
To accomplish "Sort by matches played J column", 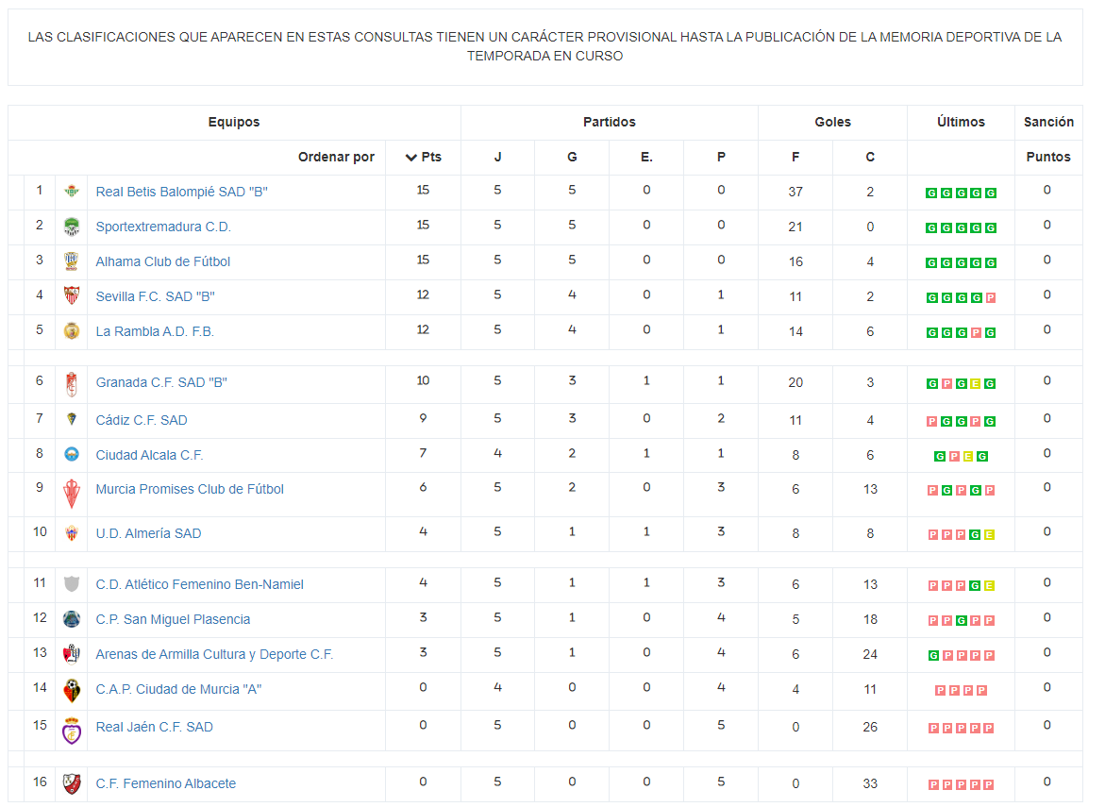I will [x=497, y=158].
